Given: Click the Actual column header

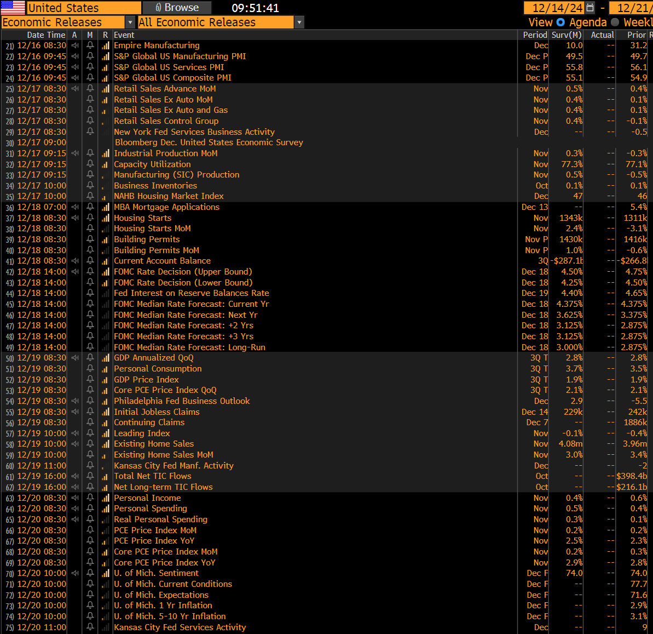Looking at the screenshot, I should 602,35.
